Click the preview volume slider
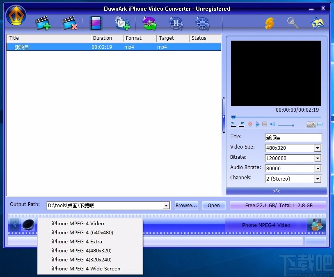This screenshot has width=334, height=277. pyautogui.click(x=286, y=125)
